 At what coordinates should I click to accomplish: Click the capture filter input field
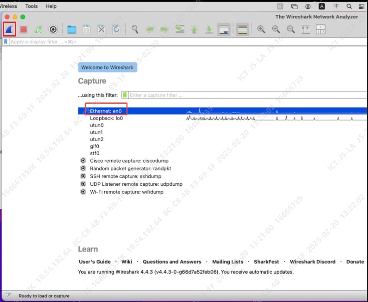tap(245, 95)
